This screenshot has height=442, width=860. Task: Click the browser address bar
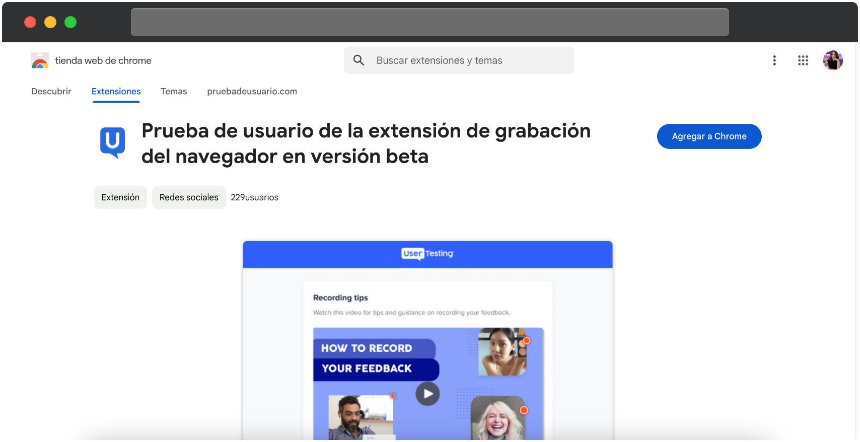(x=430, y=22)
